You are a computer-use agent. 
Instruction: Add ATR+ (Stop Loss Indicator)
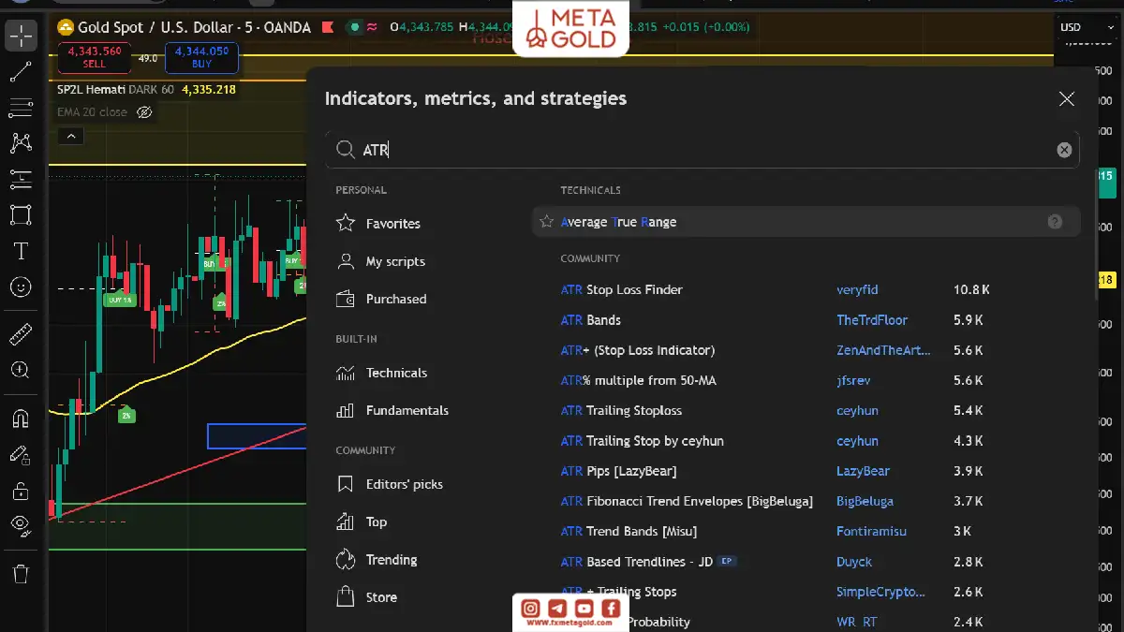pos(638,350)
